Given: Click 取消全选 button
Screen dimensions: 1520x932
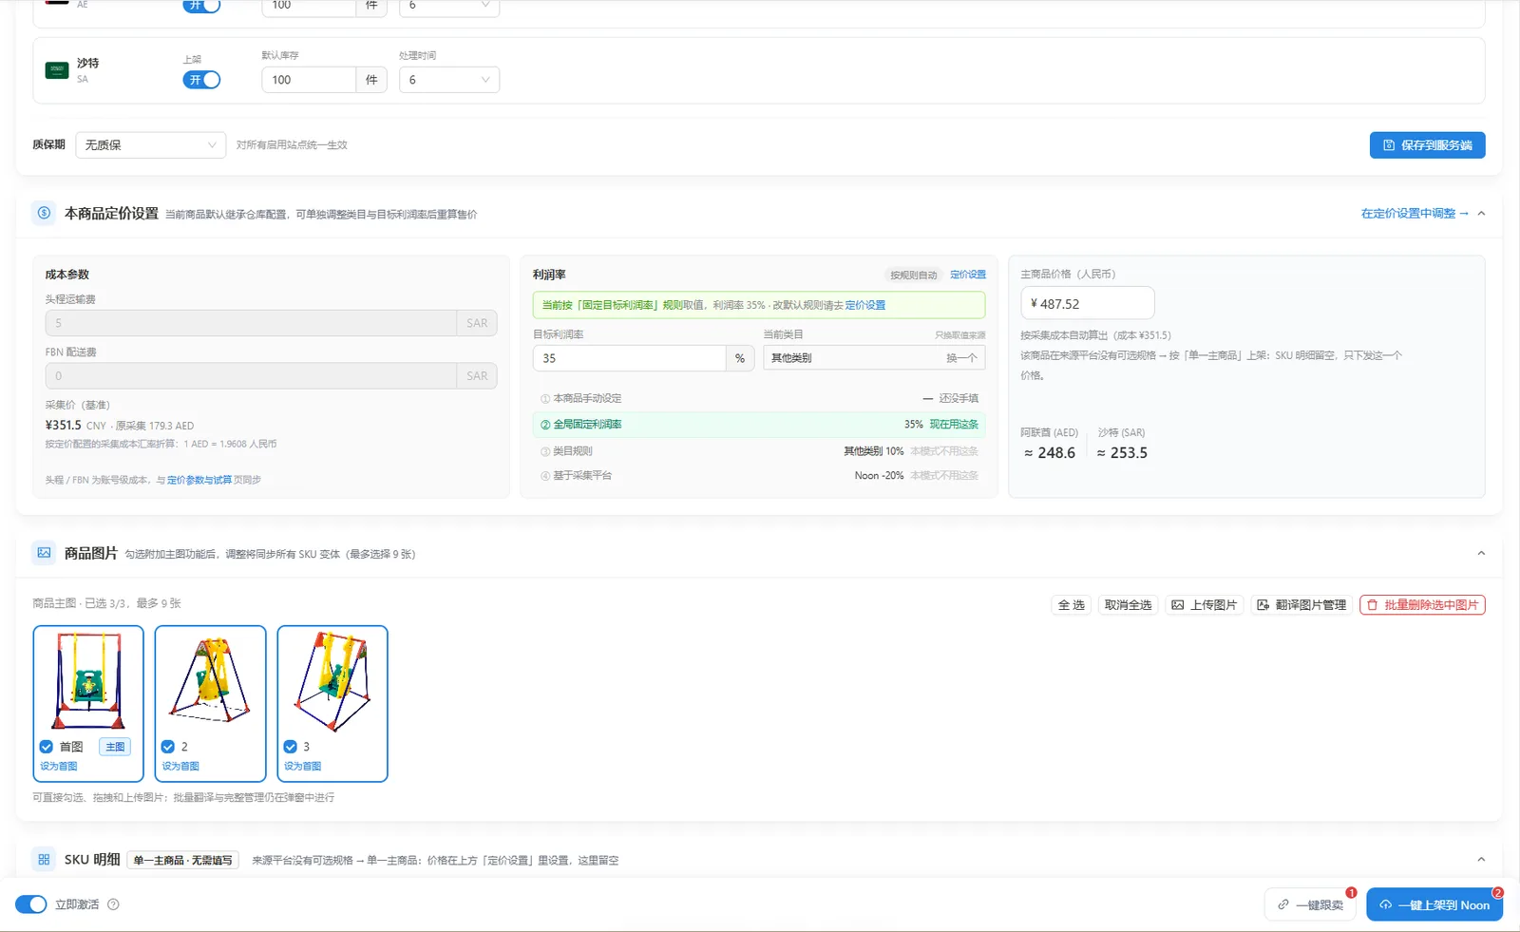Looking at the screenshot, I should 1128,605.
